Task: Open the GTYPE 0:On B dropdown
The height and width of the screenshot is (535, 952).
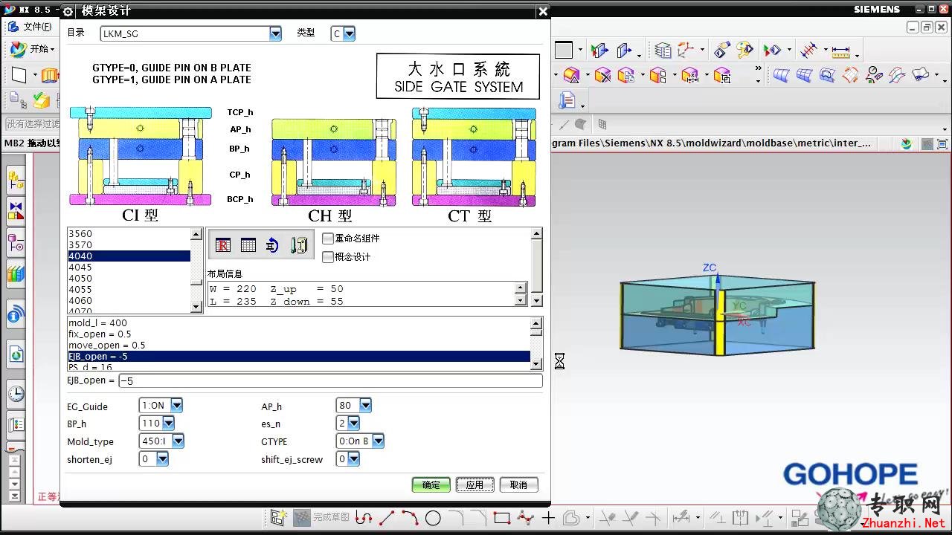Action: (x=378, y=441)
